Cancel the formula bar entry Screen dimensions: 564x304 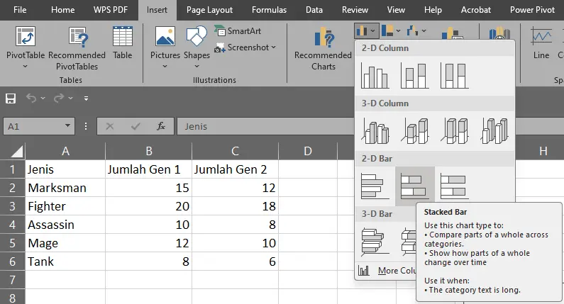coord(110,126)
